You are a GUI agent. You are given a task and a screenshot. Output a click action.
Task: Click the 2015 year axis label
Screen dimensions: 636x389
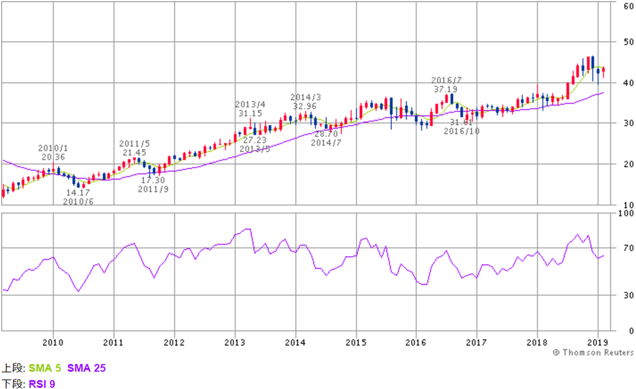click(x=356, y=343)
